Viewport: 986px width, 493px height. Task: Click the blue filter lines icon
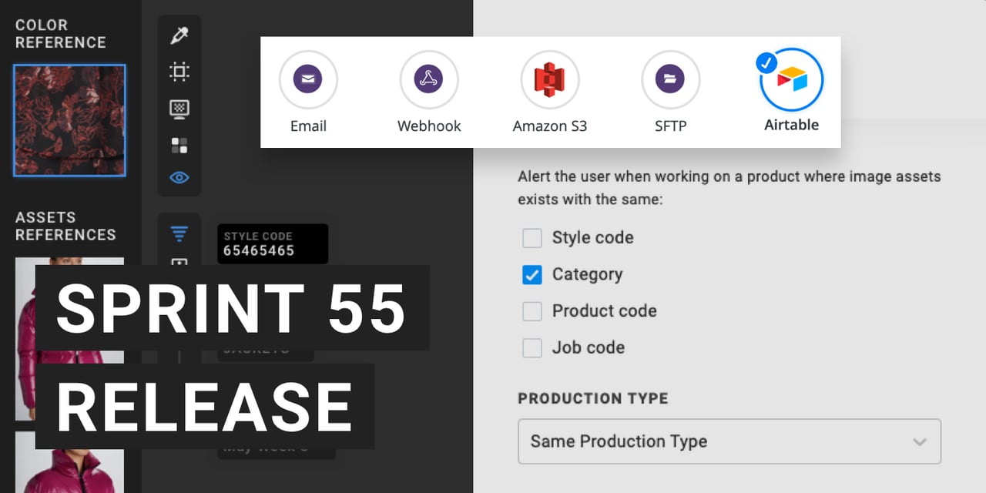tap(179, 233)
